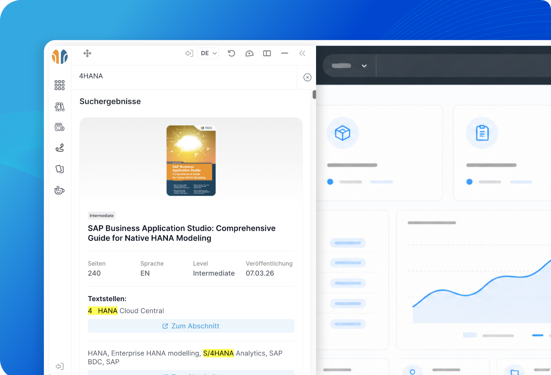Screen dimensions: 551x375
Task: Open the SAP Business Application Studio cover
Action: pos(191,161)
